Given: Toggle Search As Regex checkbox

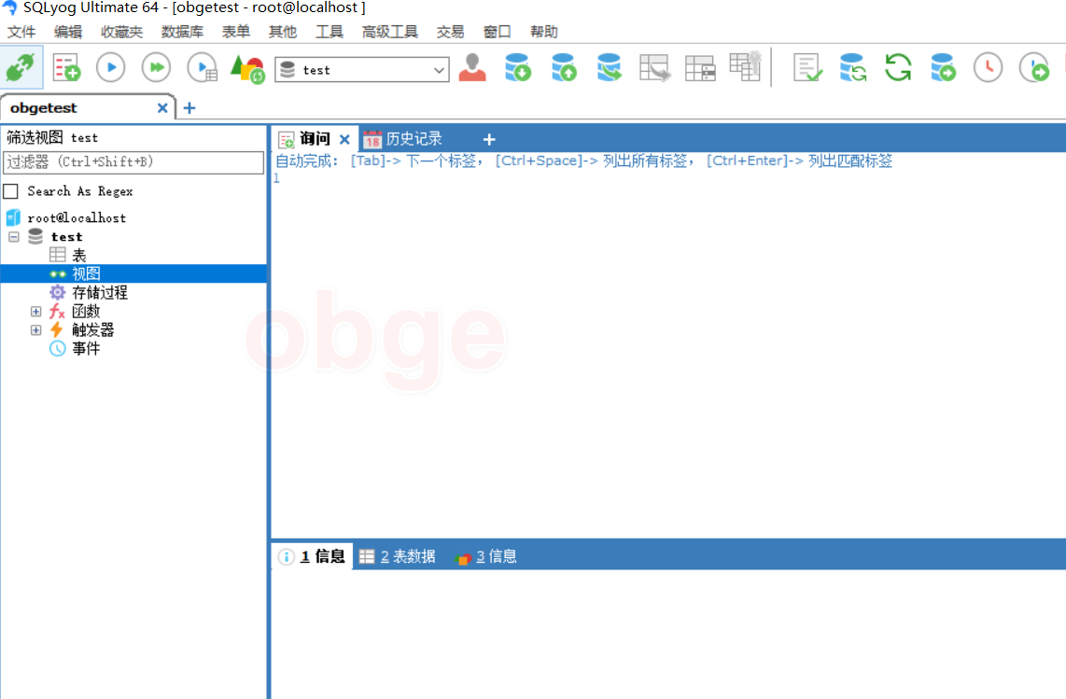Looking at the screenshot, I should (11, 191).
